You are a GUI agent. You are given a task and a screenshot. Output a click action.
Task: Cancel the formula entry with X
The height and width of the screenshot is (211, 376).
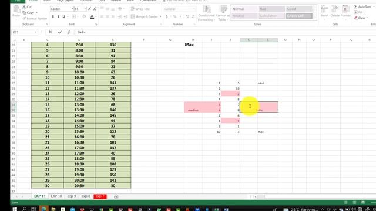[x=50, y=32]
